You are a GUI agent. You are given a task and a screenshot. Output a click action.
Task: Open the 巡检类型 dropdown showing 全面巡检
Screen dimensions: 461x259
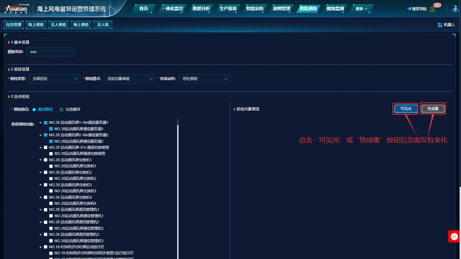[x=54, y=79]
